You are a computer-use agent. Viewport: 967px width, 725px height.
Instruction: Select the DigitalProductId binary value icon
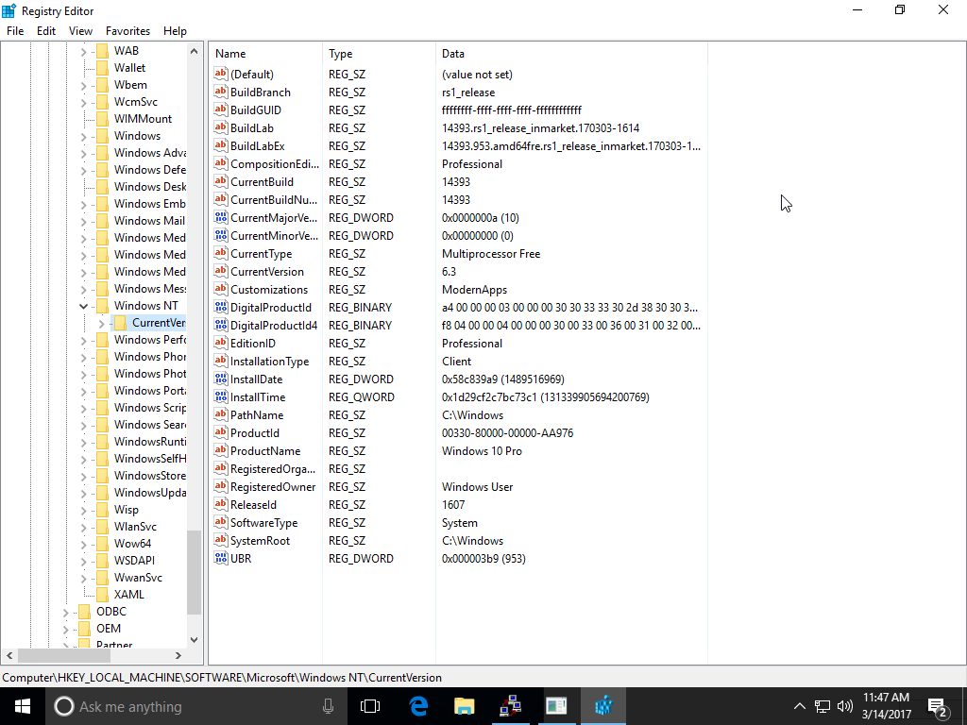(221, 307)
